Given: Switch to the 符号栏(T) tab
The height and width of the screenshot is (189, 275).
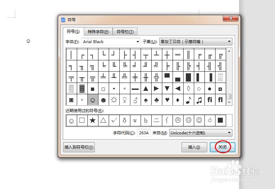Looking at the screenshot, I should [125, 31].
